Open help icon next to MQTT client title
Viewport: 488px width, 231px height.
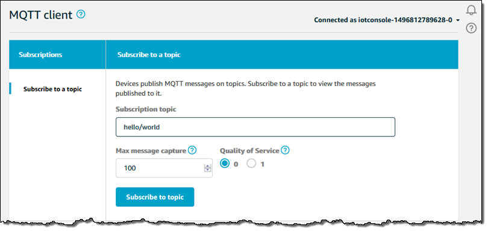pos(81,14)
